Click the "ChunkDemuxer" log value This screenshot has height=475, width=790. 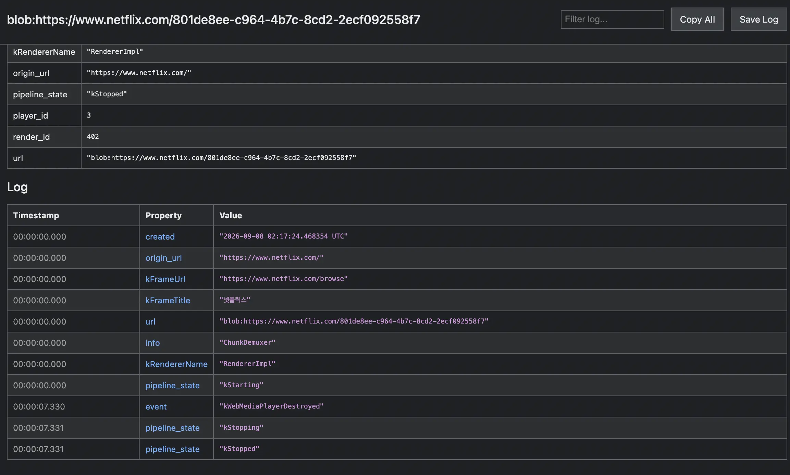point(247,342)
